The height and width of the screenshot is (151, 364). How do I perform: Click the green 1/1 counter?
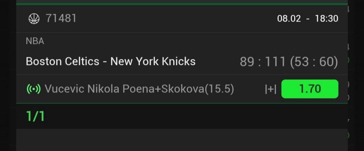35,116
